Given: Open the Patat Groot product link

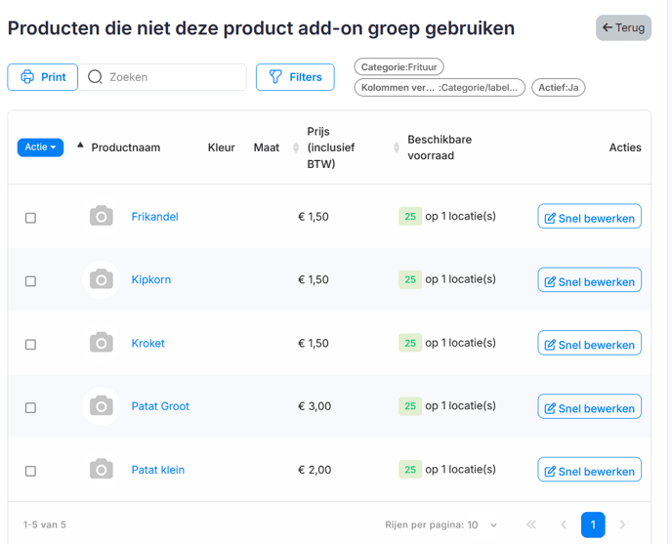Looking at the screenshot, I should point(160,406).
